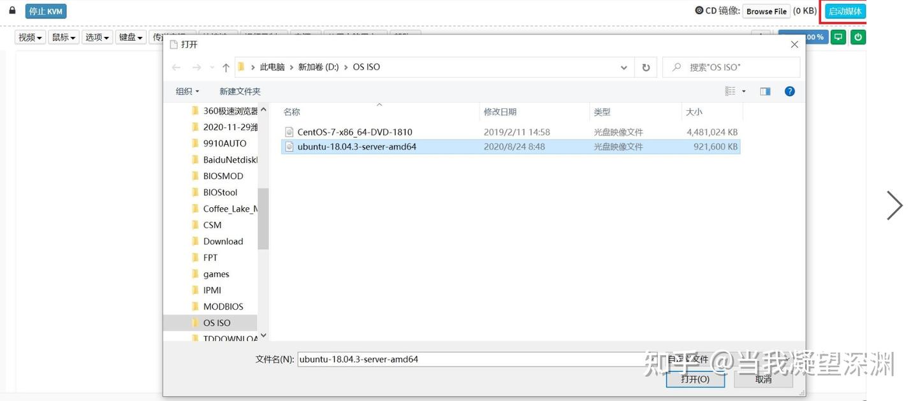The height and width of the screenshot is (401, 918).
Task: Open the 组织 menu in file dialog
Action: (186, 91)
